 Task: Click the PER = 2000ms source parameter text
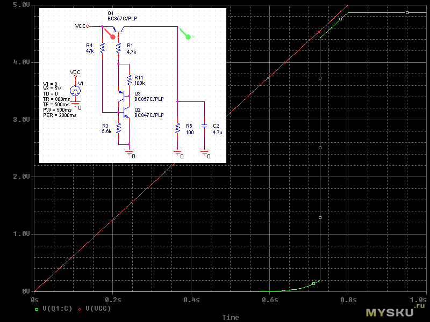[x=60, y=115]
